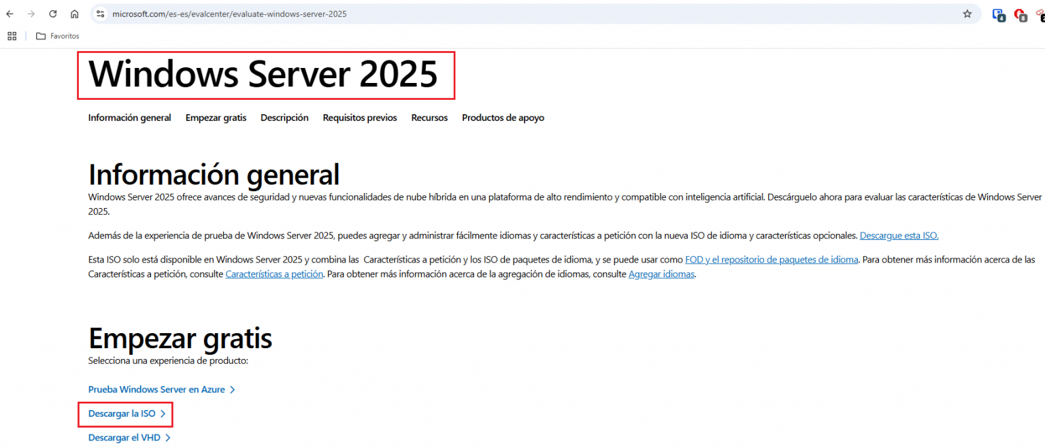Screen dimensions: 1045x448
Task: Open the apps grid icon in bookmarks bar
Action: coord(12,36)
